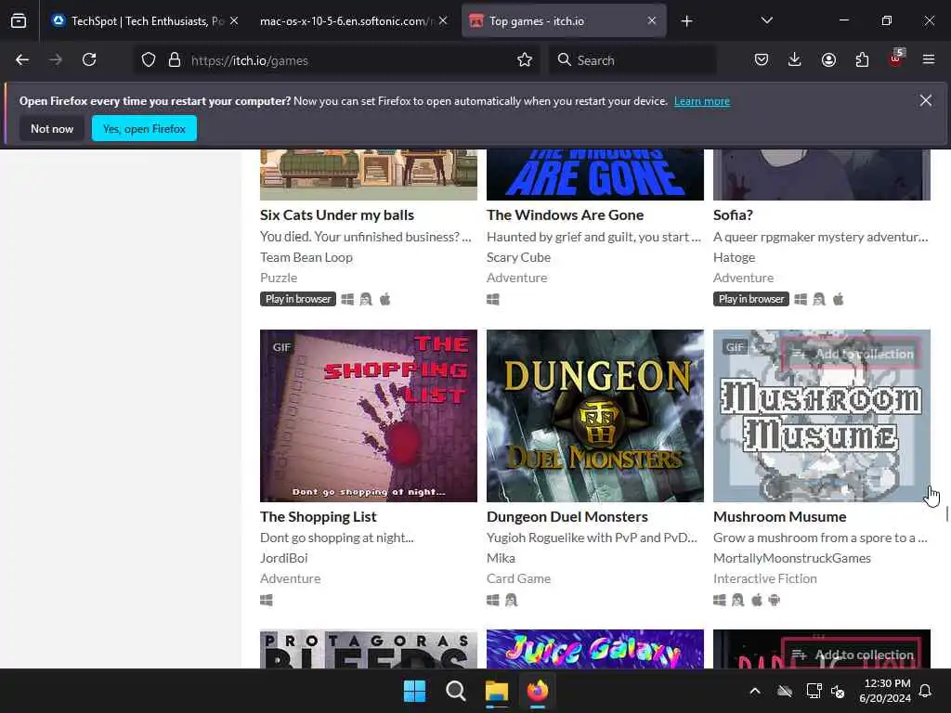Click Windows icon under The Shopping List
Screen dimensions: 951x713
[x=267, y=601]
